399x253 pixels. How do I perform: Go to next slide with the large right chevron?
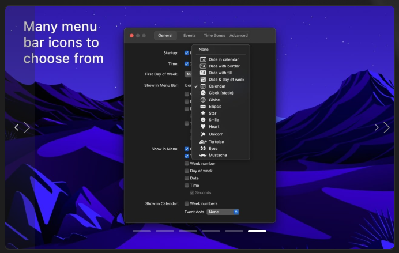point(386,127)
